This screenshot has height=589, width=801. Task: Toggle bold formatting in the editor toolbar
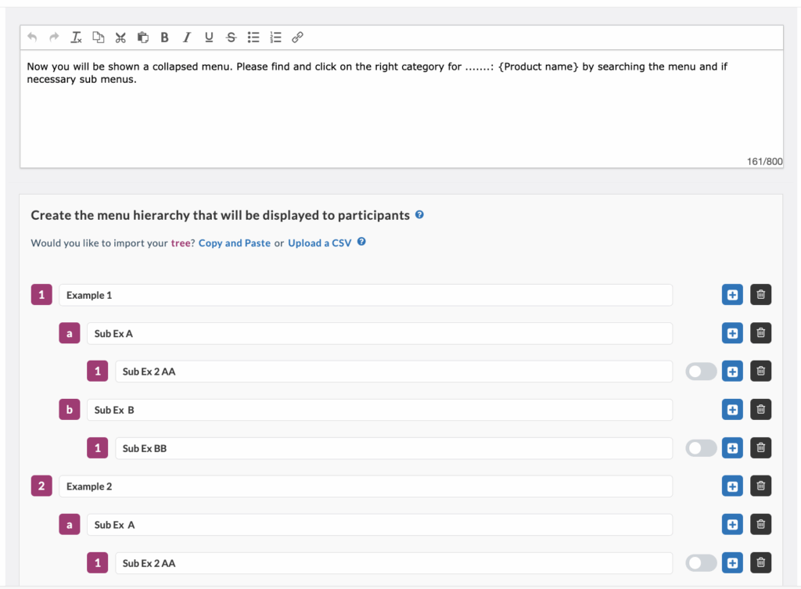[164, 37]
